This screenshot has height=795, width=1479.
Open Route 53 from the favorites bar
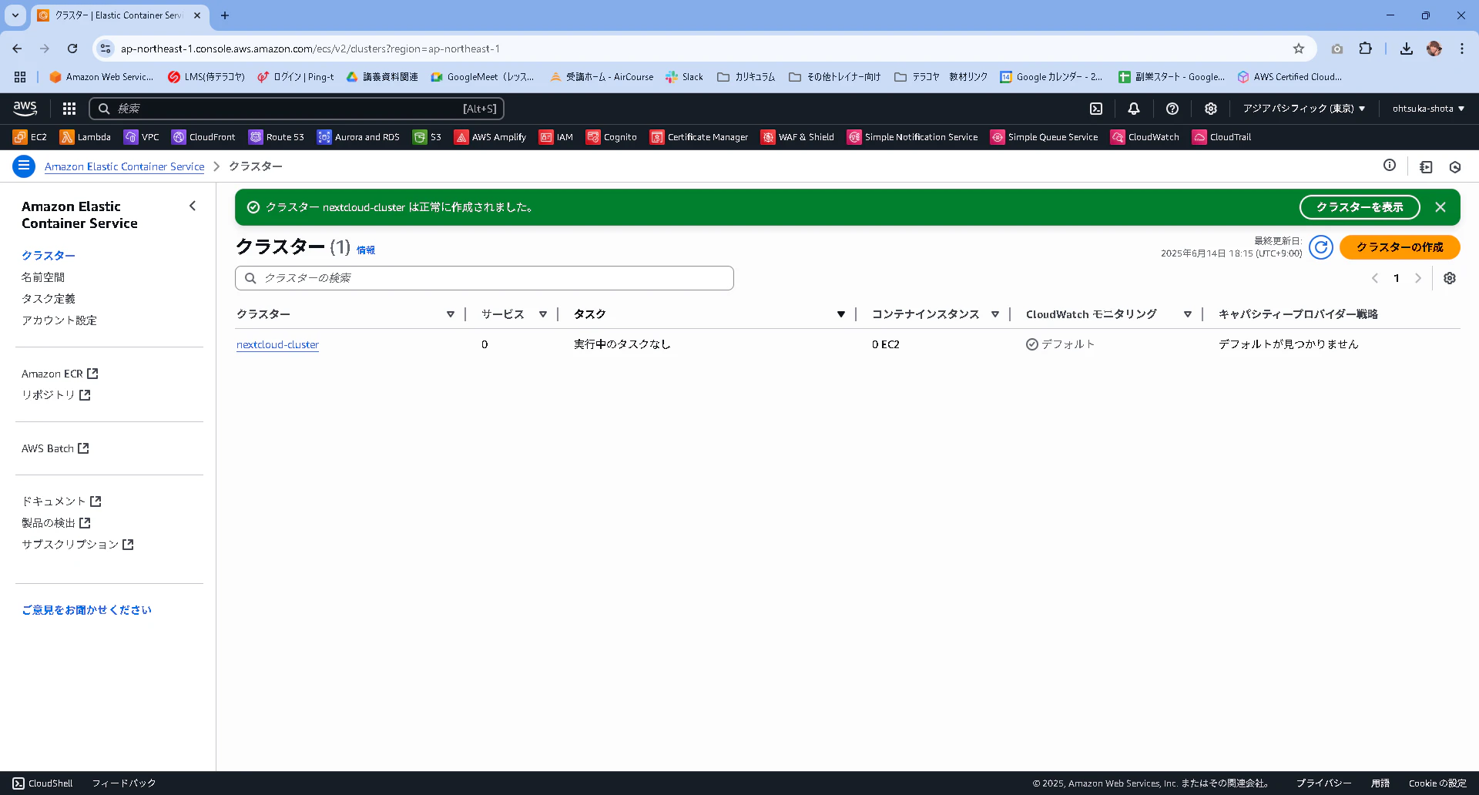(x=277, y=137)
